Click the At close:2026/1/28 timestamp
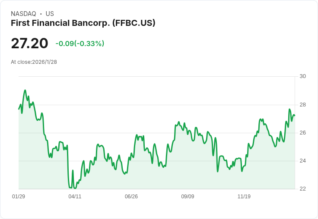The width and height of the screenshot is (318, 219). point(34,62)
